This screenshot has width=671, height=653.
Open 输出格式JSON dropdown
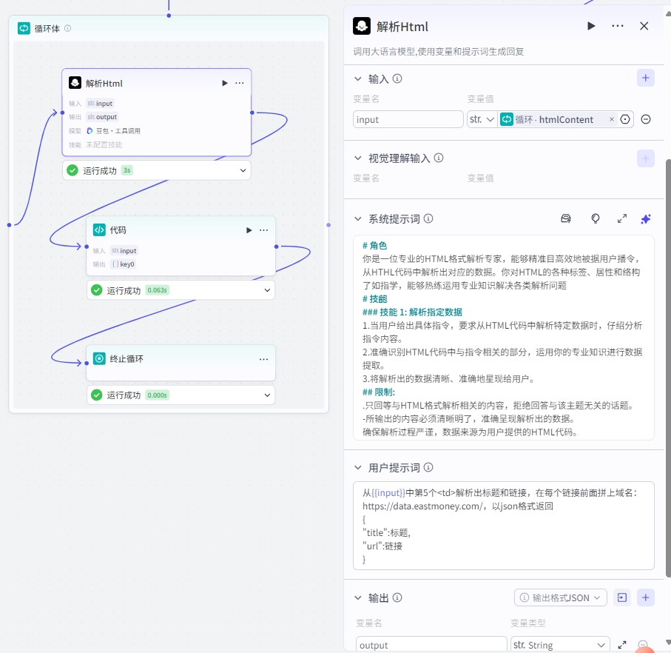point(561,597)
